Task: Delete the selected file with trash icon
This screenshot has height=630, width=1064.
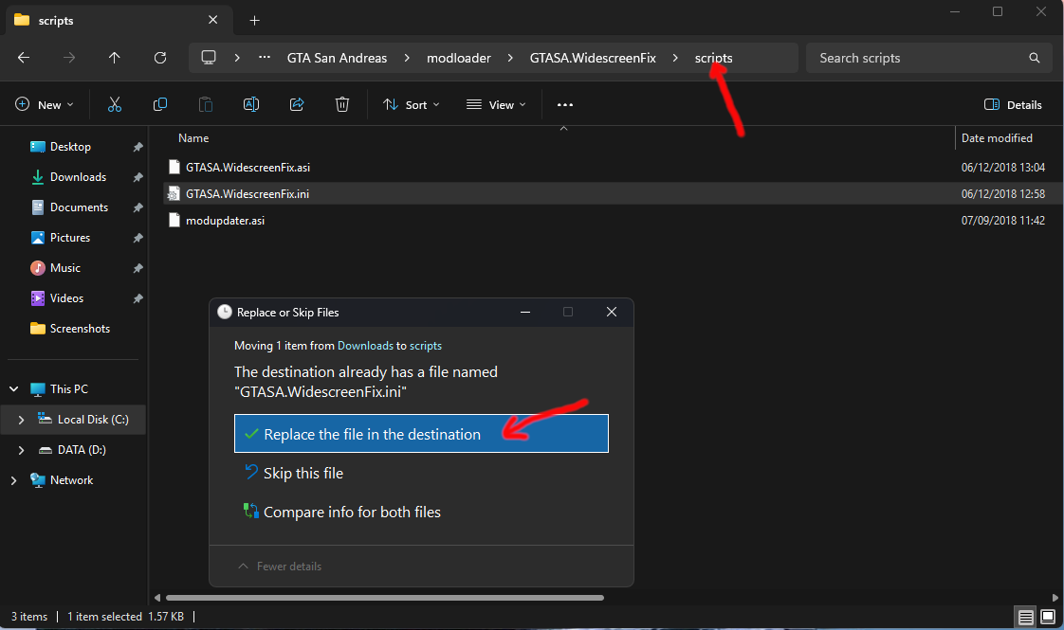Action: point(342,104)
